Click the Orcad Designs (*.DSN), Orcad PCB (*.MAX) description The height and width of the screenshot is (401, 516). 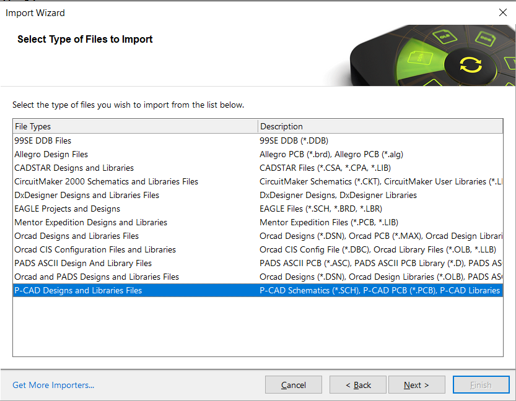tap(381, 236)
